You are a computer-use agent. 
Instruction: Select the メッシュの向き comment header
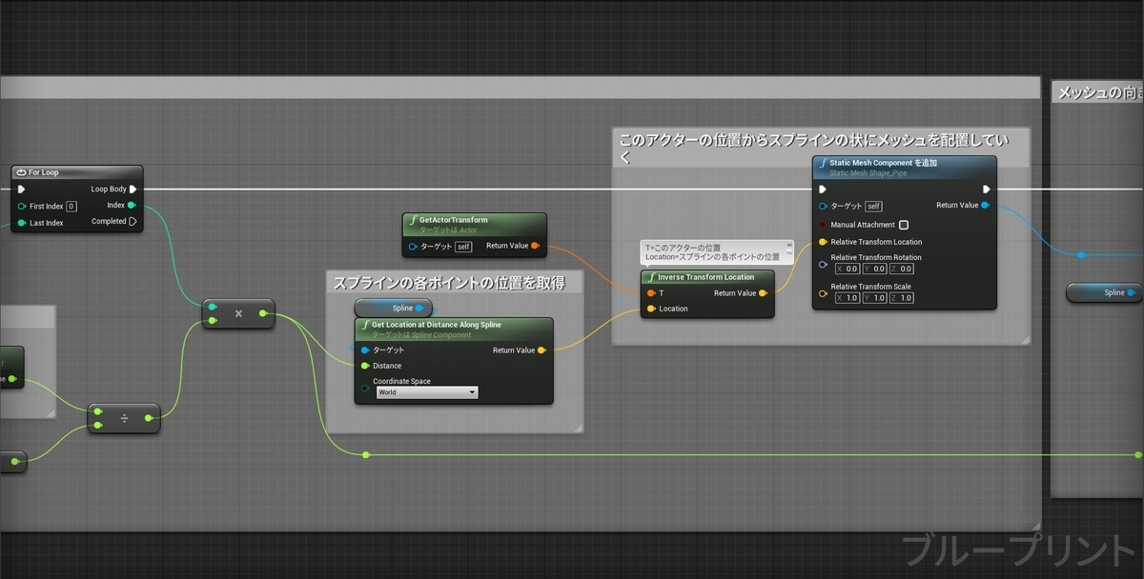[x=1098, y=92]
